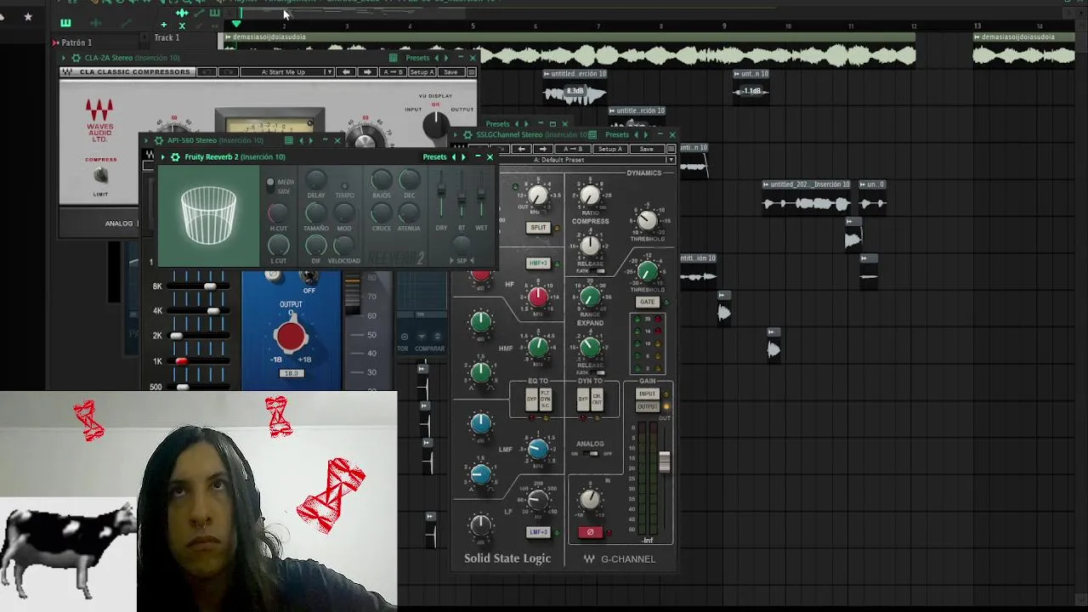Image resolution: width=1088 pixels, height=612 pixels.
Task: Expand SSLGChannel Stereo title menu arrow
Action: click(x=456, y=135)
